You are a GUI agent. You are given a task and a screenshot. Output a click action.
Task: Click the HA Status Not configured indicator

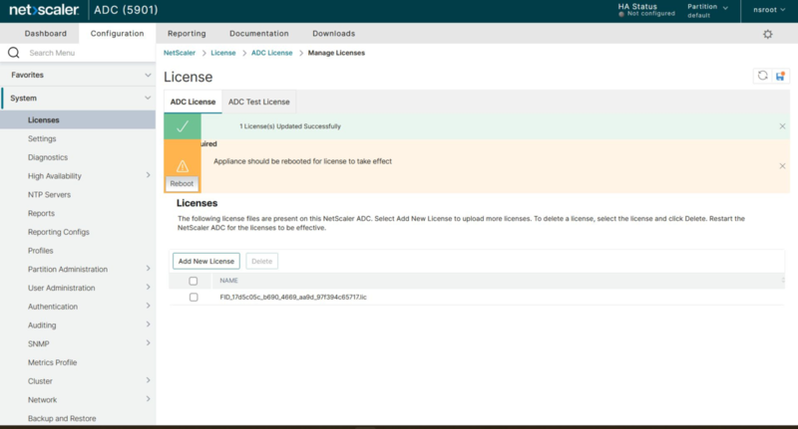tap(646, 10)
